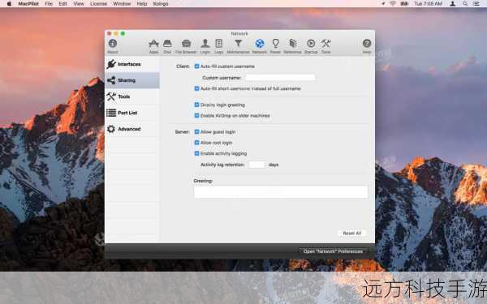487x304 pixels.
Task: Select Advanced in the sidebar
Action: tap(132, 129)
